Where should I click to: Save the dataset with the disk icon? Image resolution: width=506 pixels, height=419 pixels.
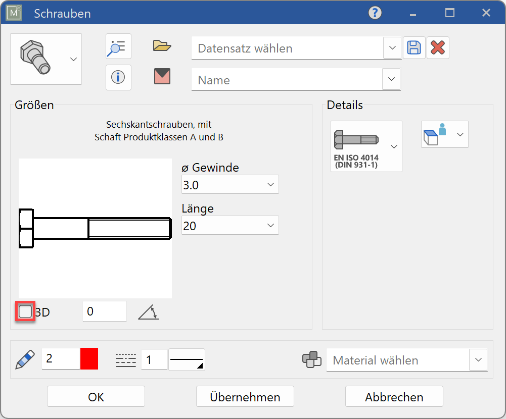click(x=414, y=47)
